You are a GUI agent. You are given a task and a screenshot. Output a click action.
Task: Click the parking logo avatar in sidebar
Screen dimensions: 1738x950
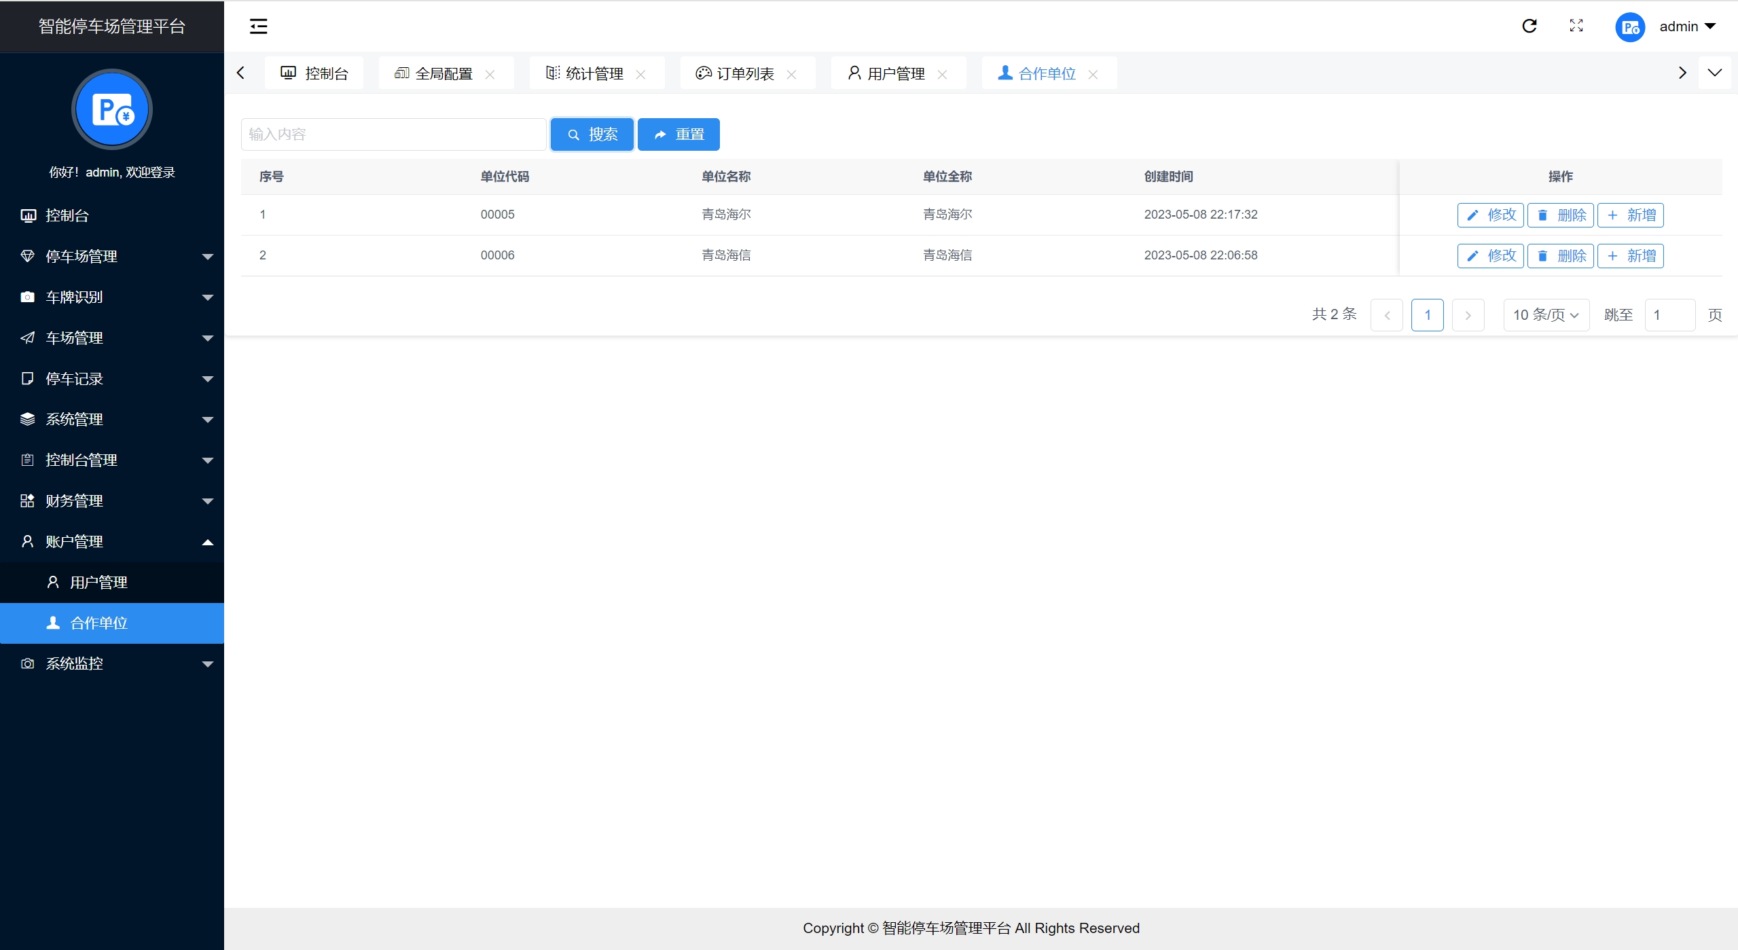click(112, 109)
